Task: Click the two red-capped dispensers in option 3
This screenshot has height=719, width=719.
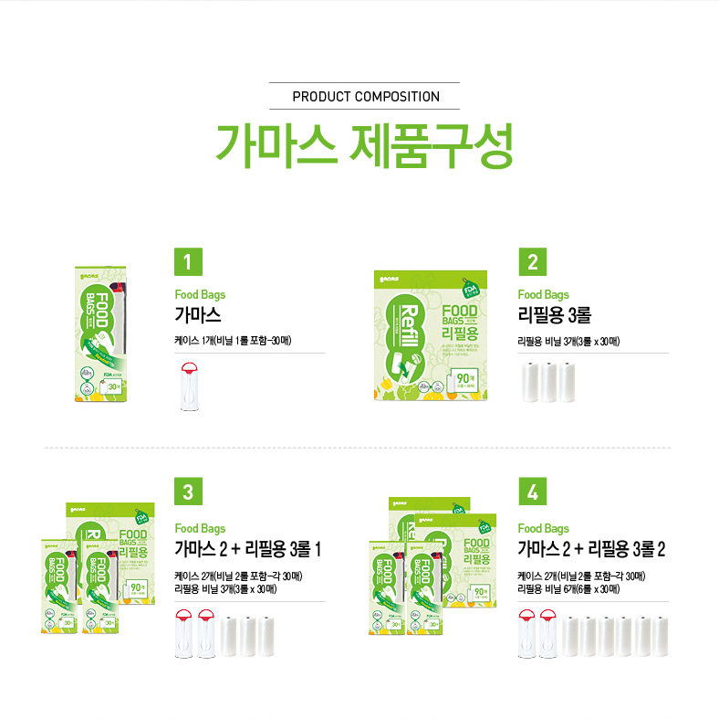Action: tap(195, 634)
